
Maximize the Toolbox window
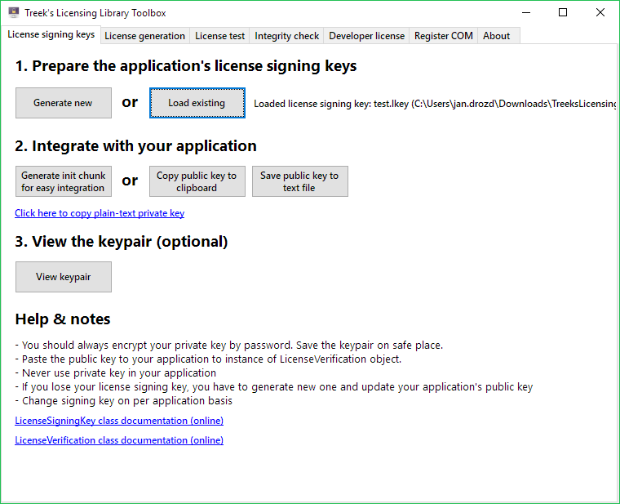click(x=563, y=13)
